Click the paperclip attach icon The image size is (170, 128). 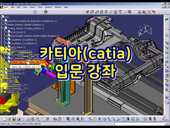(111, 12)
